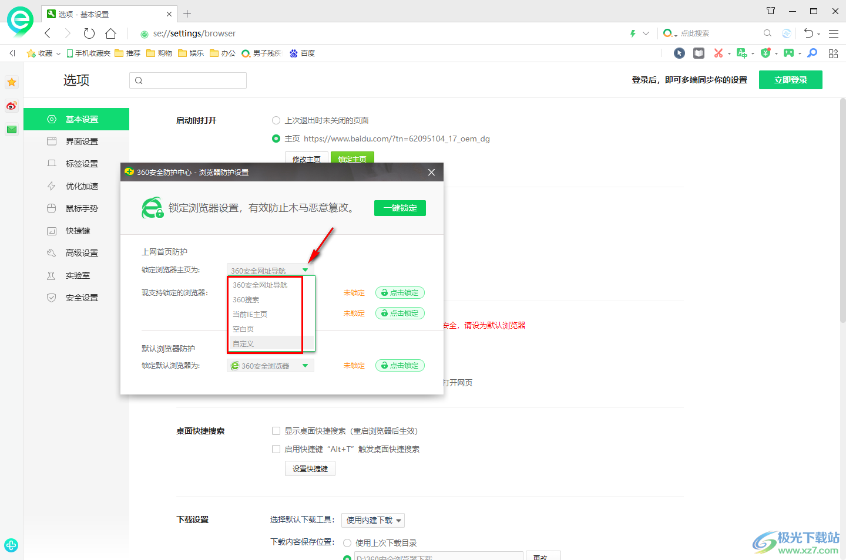Viewport: 846px width, 560px height.
Task: Click 设置快捷键 button
Action: coord(310,468)
